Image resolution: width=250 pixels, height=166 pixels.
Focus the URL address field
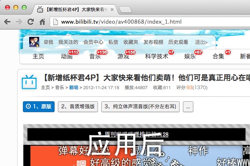(x=150, y=22)
